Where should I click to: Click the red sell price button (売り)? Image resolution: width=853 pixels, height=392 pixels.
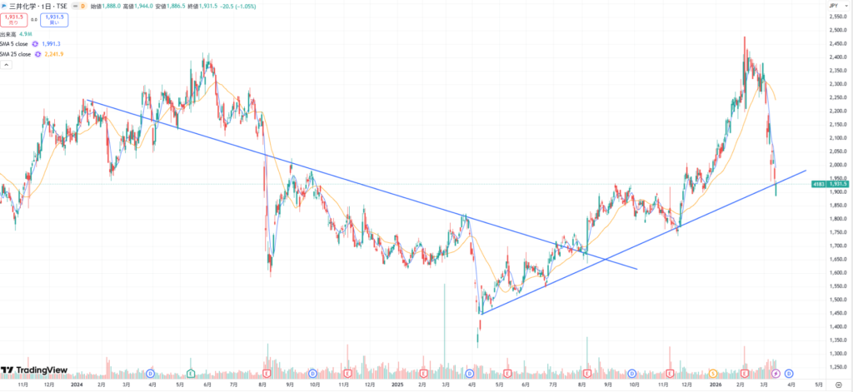pos(12,19)
